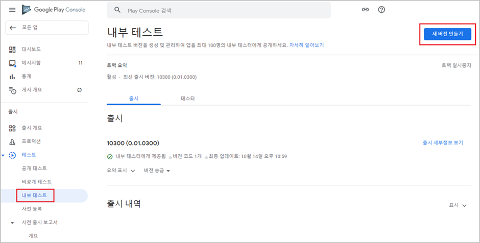The width and height of the screenshot is (480, 243).
Task: Click release title 10300 (0.01.0300)
Action: (x=133, y=143)
